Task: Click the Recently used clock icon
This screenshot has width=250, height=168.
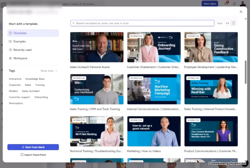Action: (x=10, y=50)
